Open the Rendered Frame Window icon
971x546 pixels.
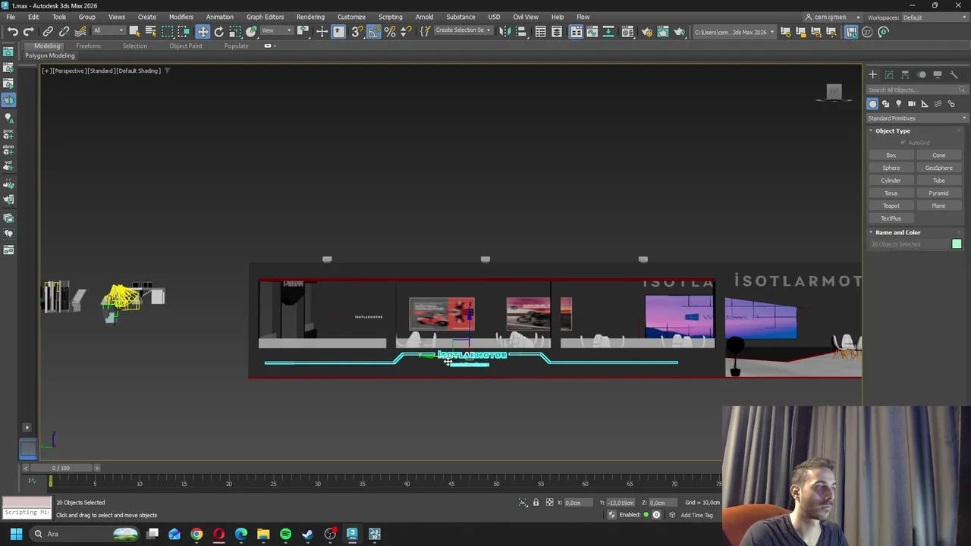[x=663, y=31]
